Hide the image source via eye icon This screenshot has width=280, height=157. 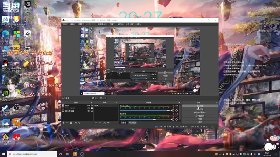(x=89, y=106)
